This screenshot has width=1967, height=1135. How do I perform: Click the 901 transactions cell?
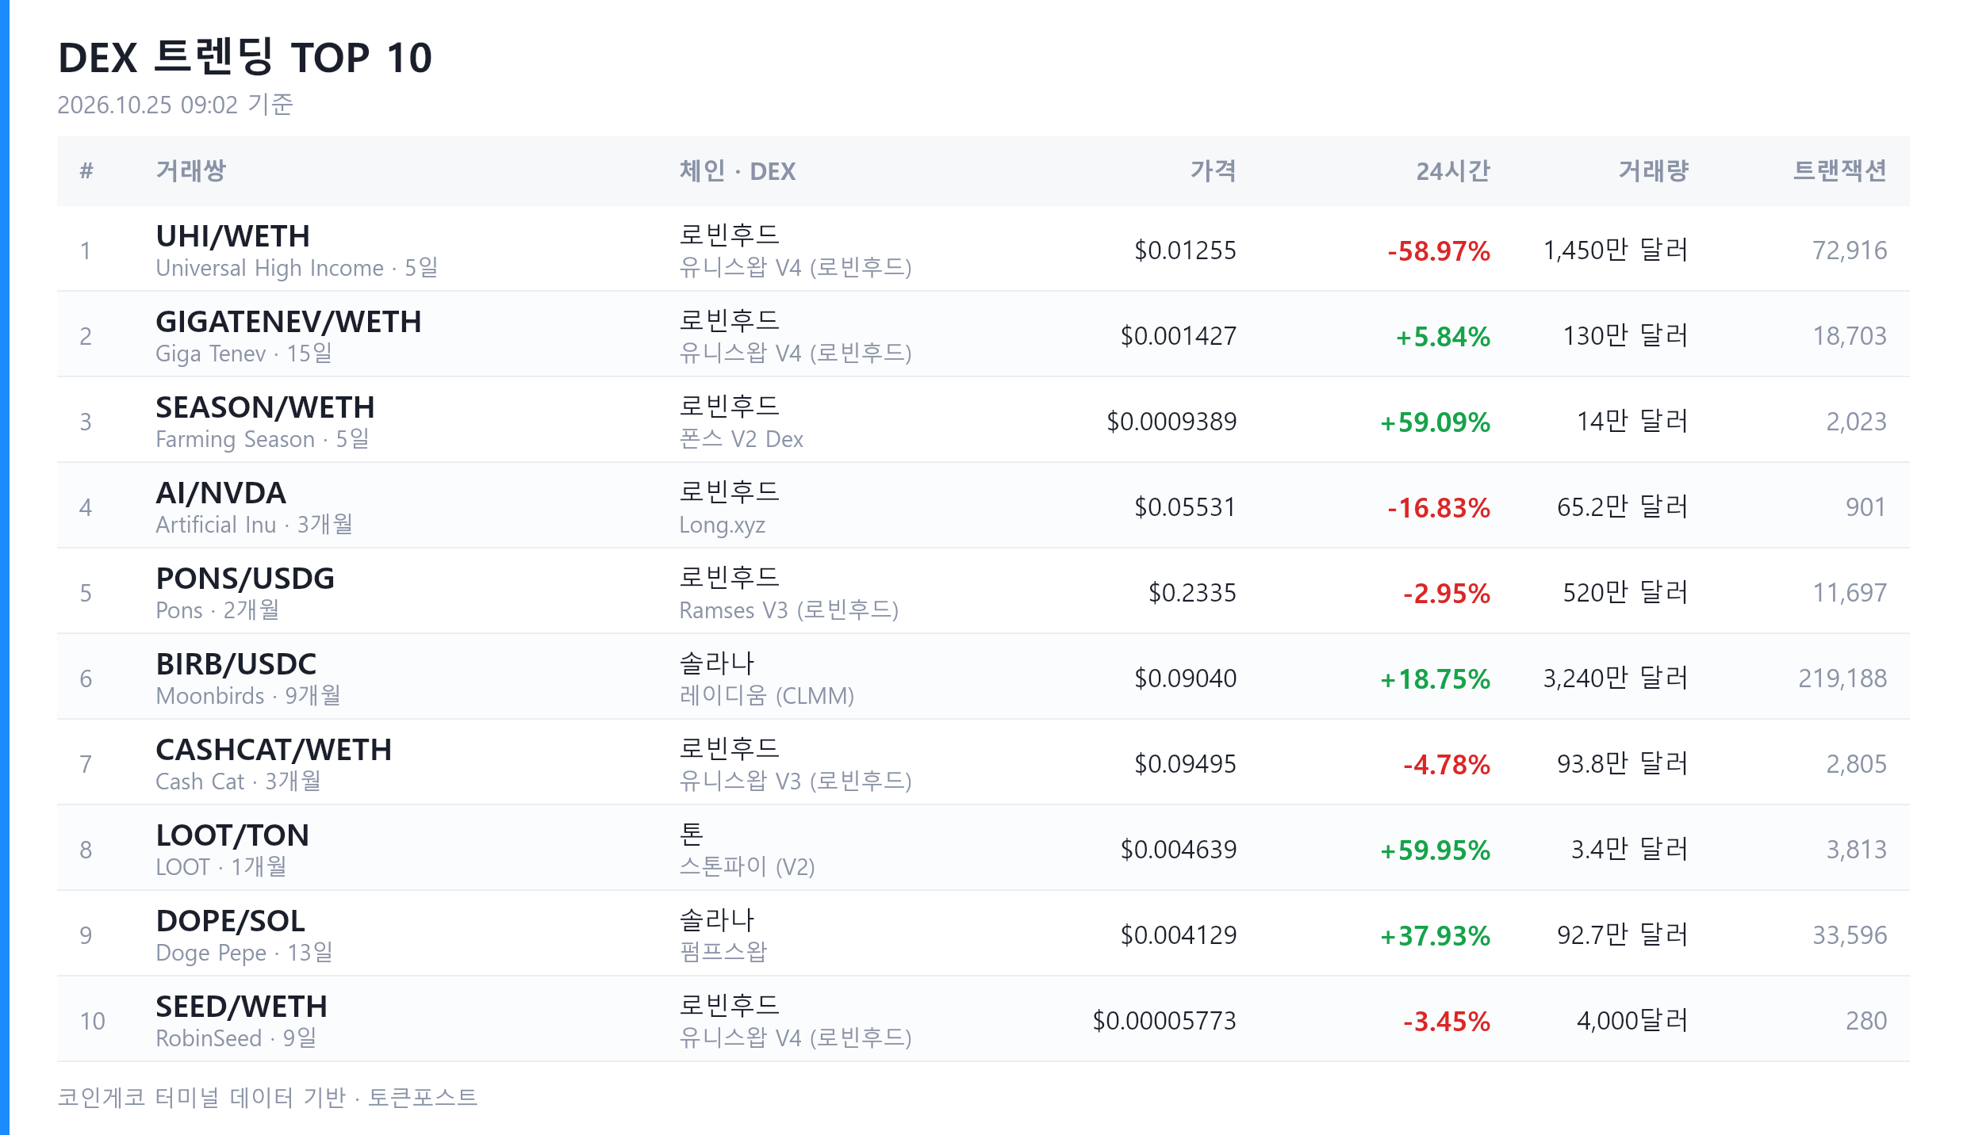(1865, 507)
